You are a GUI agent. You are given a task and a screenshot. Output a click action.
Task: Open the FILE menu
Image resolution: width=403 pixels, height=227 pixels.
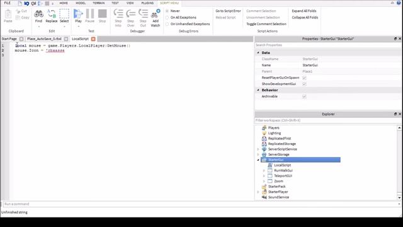click(x=8, y=3)
